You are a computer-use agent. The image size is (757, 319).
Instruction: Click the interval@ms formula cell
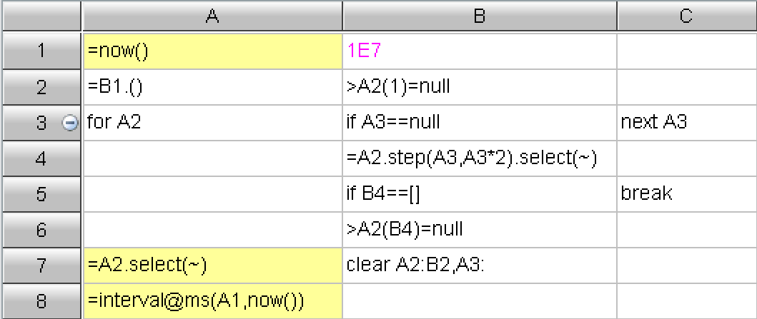point(212,301)
